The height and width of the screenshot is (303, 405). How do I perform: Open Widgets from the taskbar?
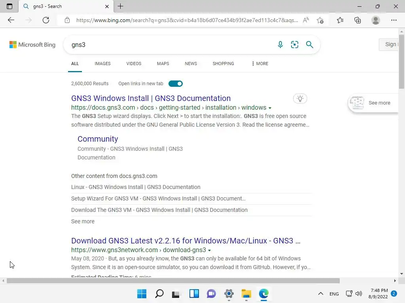194,294
